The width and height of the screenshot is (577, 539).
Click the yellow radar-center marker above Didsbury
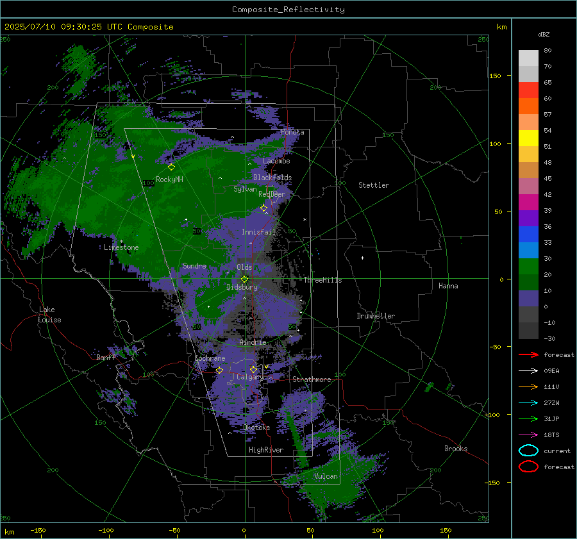pos(244,279)
